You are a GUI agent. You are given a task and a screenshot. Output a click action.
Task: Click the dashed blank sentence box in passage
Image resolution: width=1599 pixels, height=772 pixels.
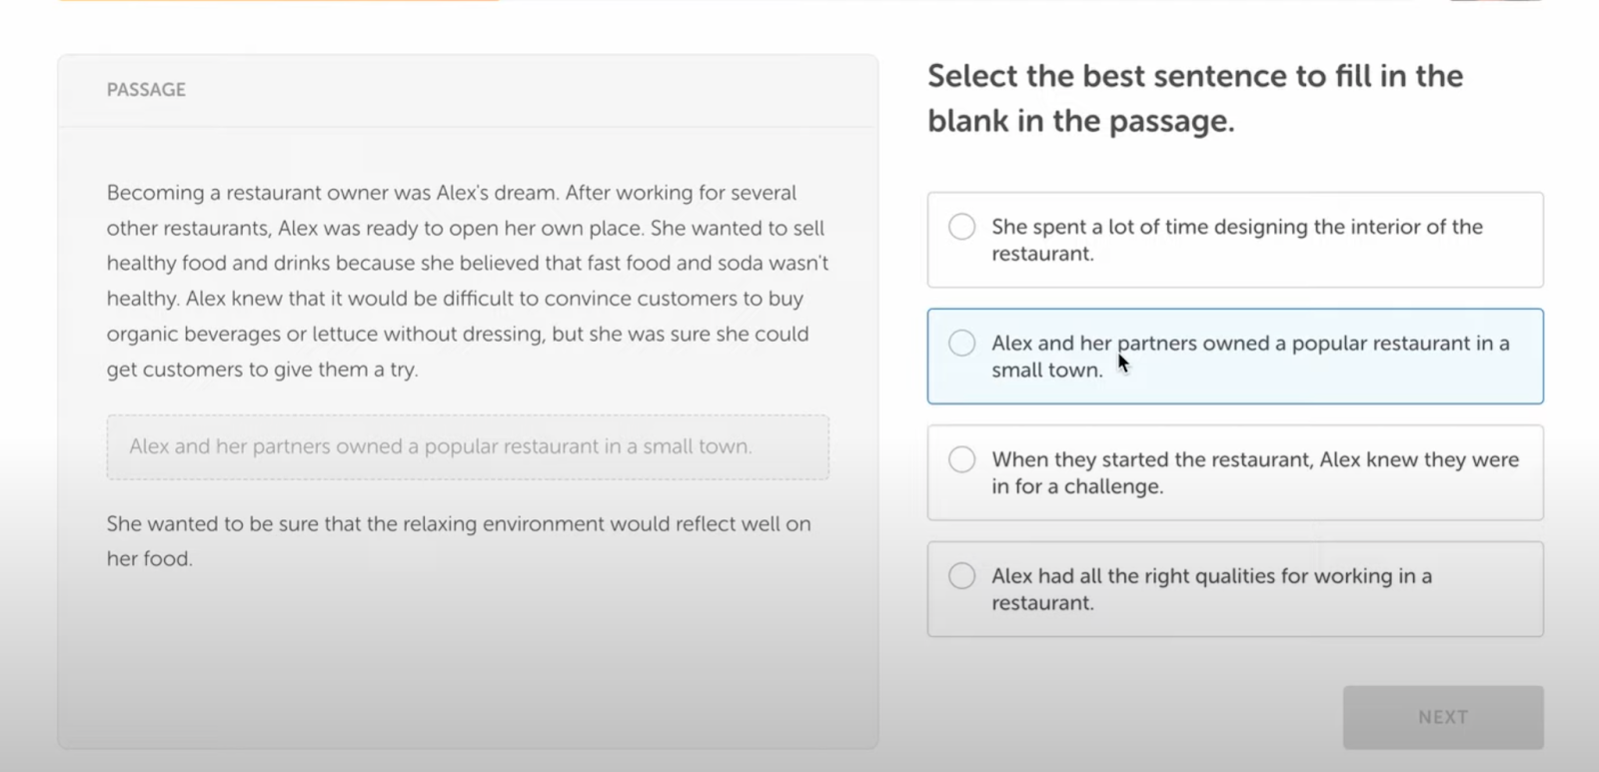coord(468,447)
